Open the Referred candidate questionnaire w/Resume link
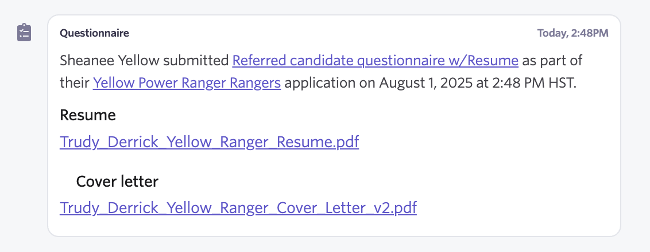The height and width of the screenshot is (252, 650). point(375,60)
